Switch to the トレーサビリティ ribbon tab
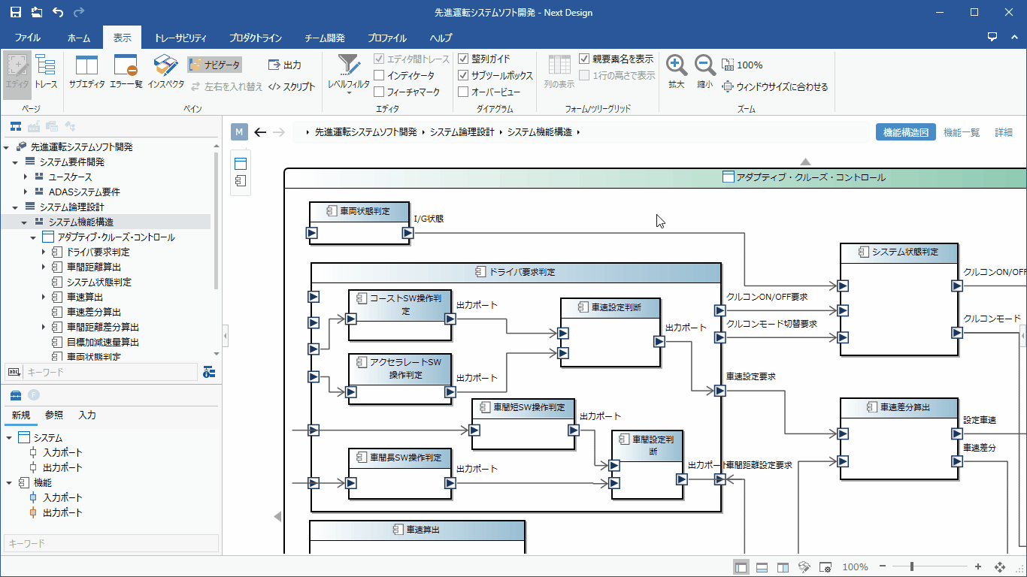This screenshot has height=577, width=1027. point(180,38)
